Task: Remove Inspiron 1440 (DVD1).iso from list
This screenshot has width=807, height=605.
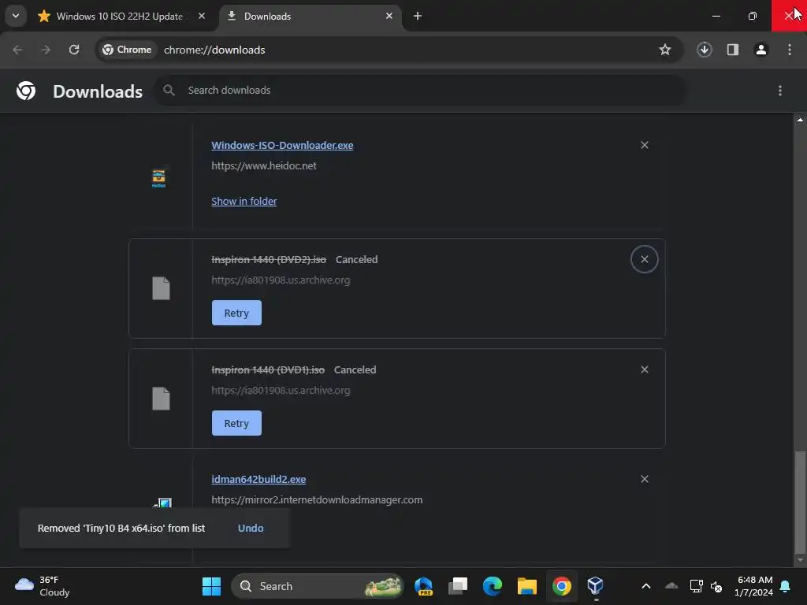Action: 645,369
